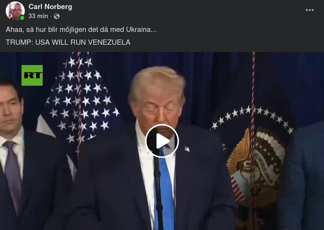Click the Swedish post text about Ukraina
This screenshot has width=324, height=230.
tap(81, 30)
